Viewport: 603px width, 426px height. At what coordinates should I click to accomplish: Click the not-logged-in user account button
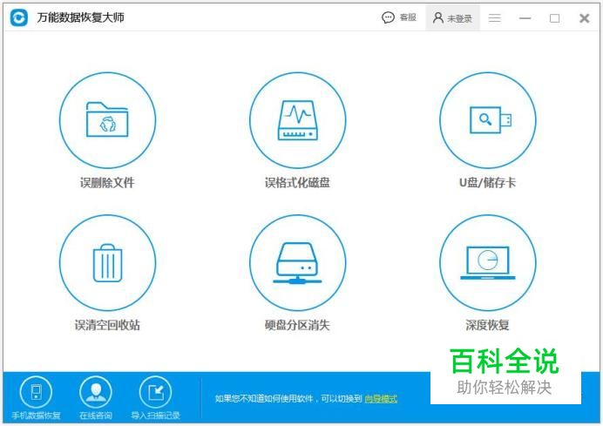point(452,18)
